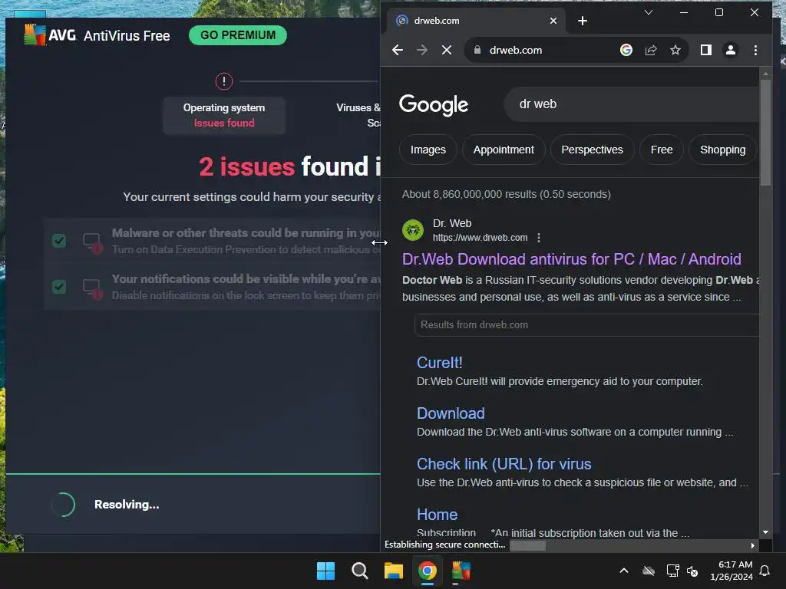Stop loading the page

pyautogui.click(x=447, y=50)
